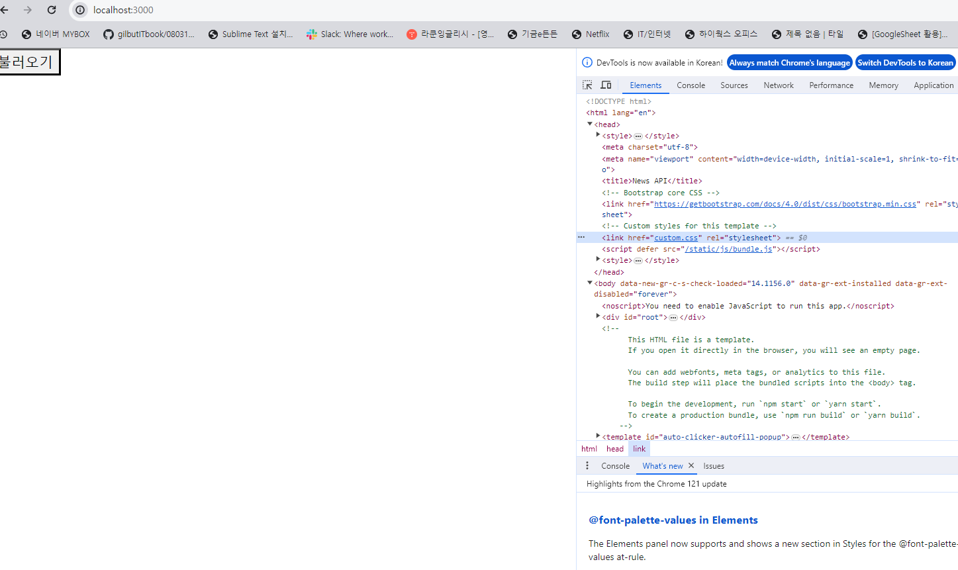Switch to the Sources tab
Viewport: 958px width, 570px height.
pyautogui.click(x=734, y=85)
